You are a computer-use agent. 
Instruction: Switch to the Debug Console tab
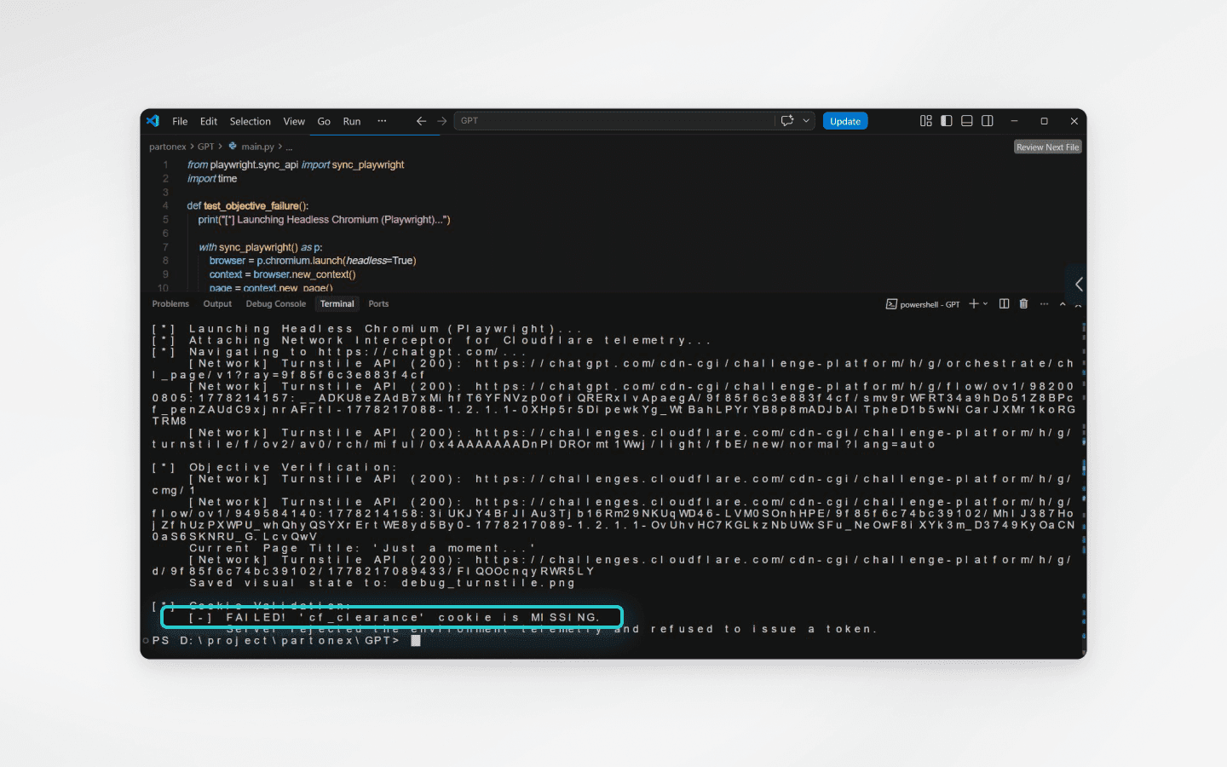pos(275,304)
